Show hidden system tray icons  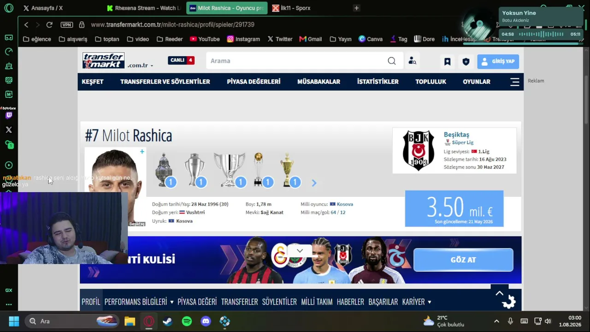[x=496, y=321]
